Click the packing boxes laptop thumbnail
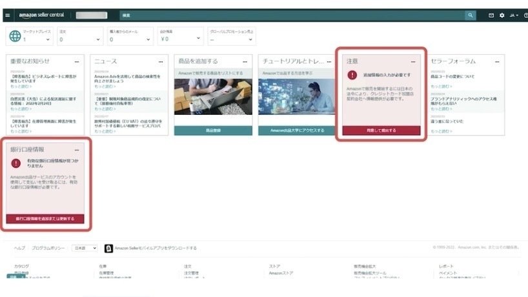This screenshot has width=528, height=297. 213,97
